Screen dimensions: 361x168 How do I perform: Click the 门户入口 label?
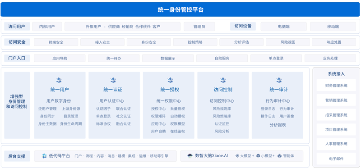(17, 58)
